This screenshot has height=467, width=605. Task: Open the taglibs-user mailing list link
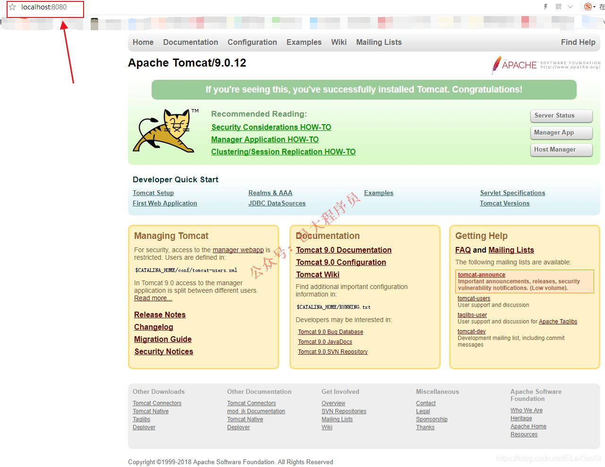pyautogui.click(x=472, y=315)
